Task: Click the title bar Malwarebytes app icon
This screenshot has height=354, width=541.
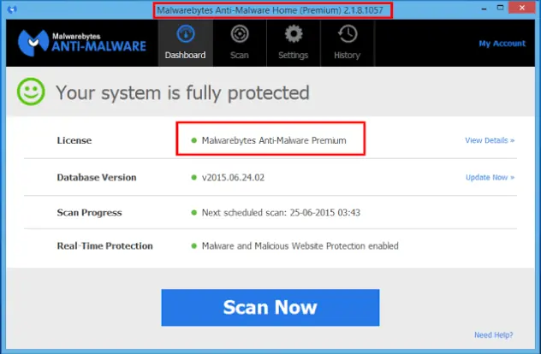Action: point(12,9)
